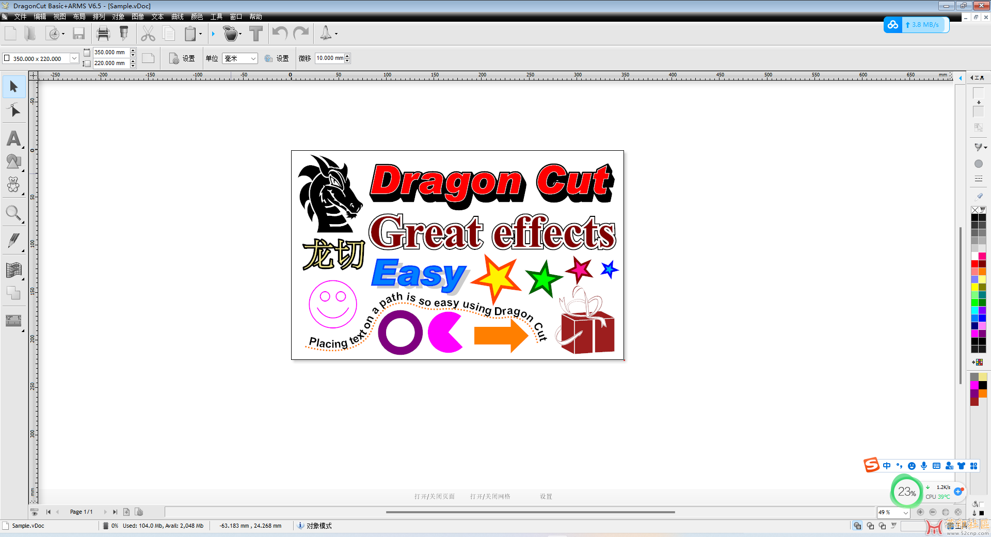
Task: Edit the 350.000 mm width field
Action: click(110, 52)
